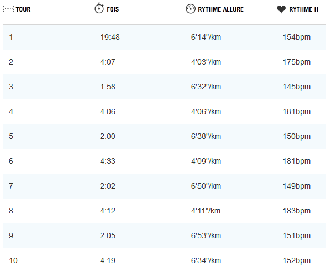Image resolution: width=326 pixels, height=273 pixels.
Task: Click the 2:02 time cell
Action: coord(108,186)
